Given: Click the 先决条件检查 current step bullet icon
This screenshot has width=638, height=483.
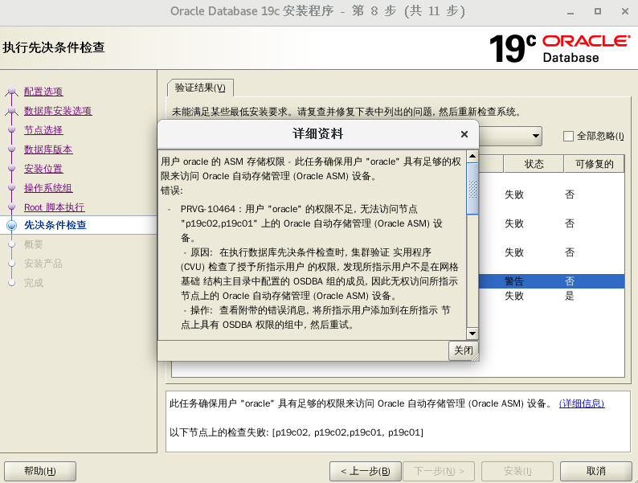Looking at the screenshot, I should [12, 225].
